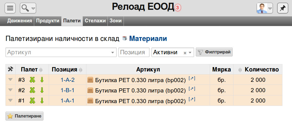Click green move icon for pallet #3
Viewport: 292px width, 126px height.
(x=33, y=80)
